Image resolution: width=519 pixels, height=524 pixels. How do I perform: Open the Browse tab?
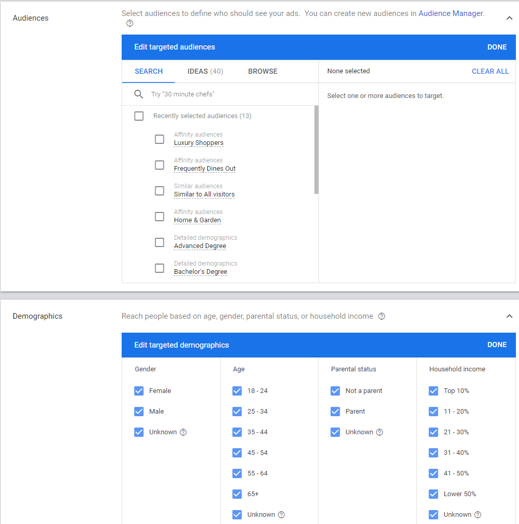(263, 71)
